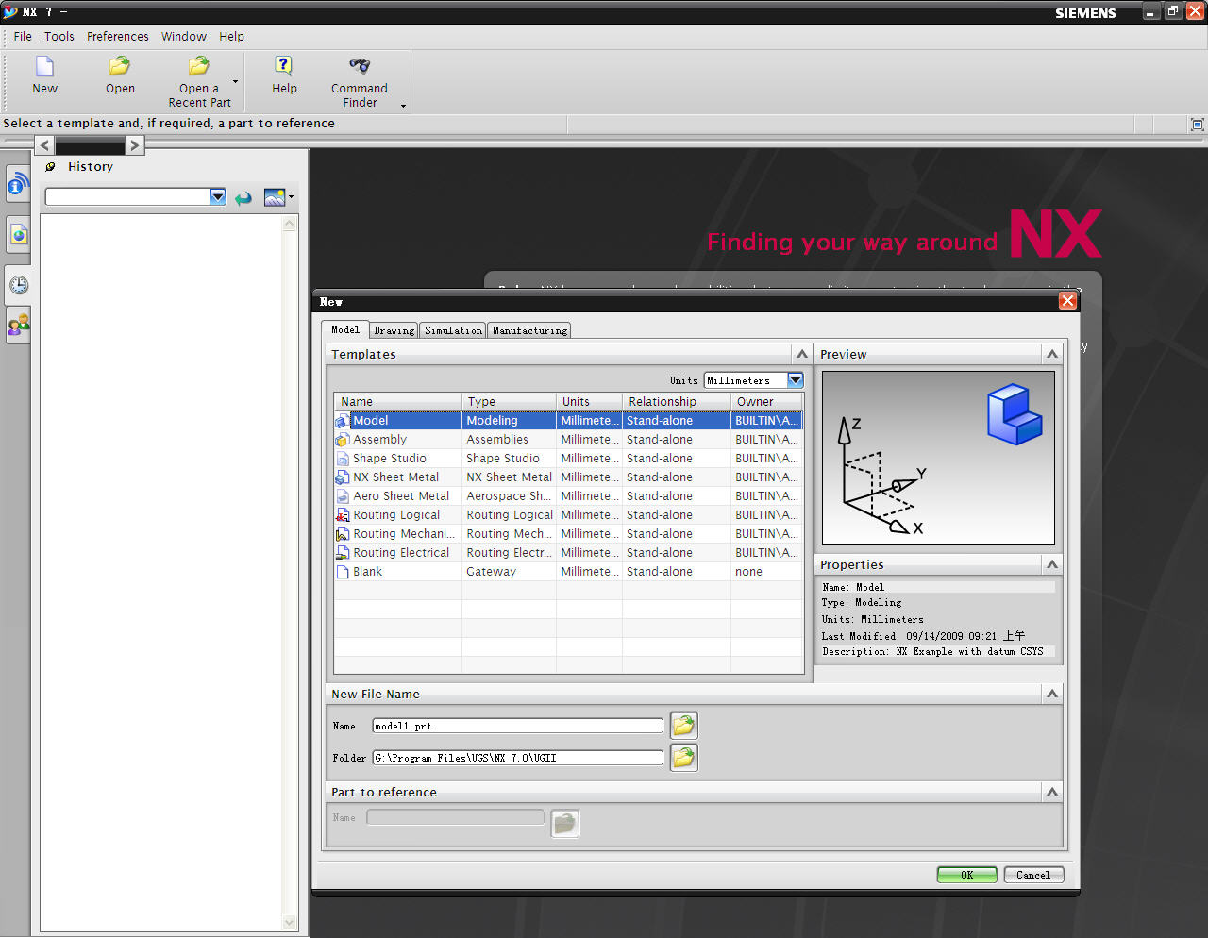Collapse the Templates section
This screenshot has width=1208, height=938.
point(802,354)
